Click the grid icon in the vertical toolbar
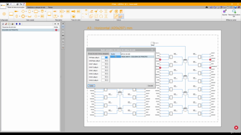The width and height of the screenshot is (241, 135). 63,30
